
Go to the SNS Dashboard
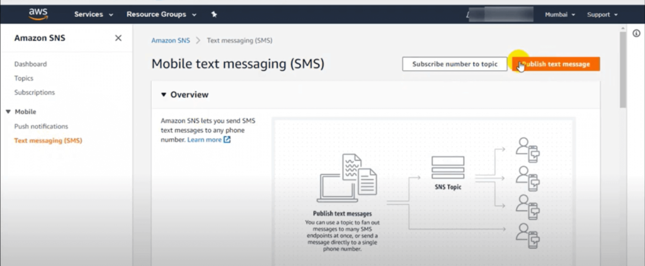30,64
